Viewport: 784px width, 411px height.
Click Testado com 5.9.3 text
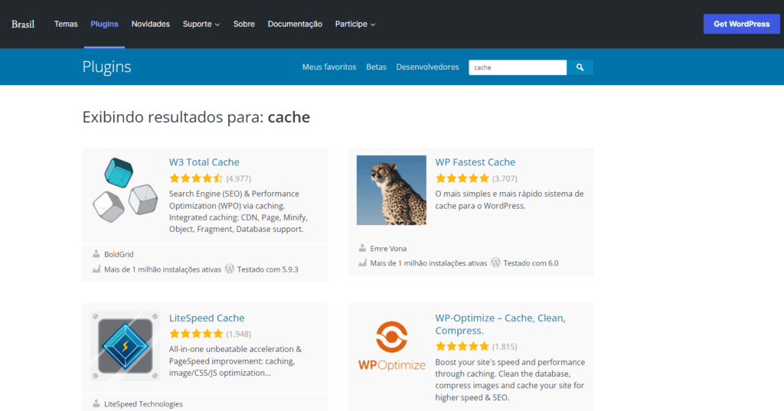(x=267, y=269)
